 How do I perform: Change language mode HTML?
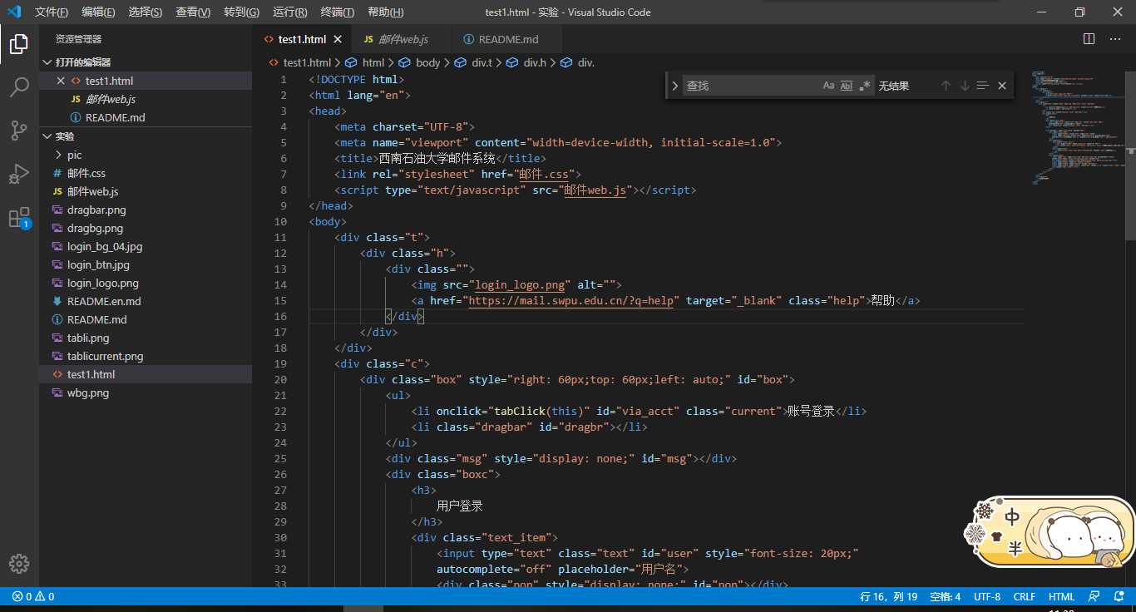coord(1061,596)
